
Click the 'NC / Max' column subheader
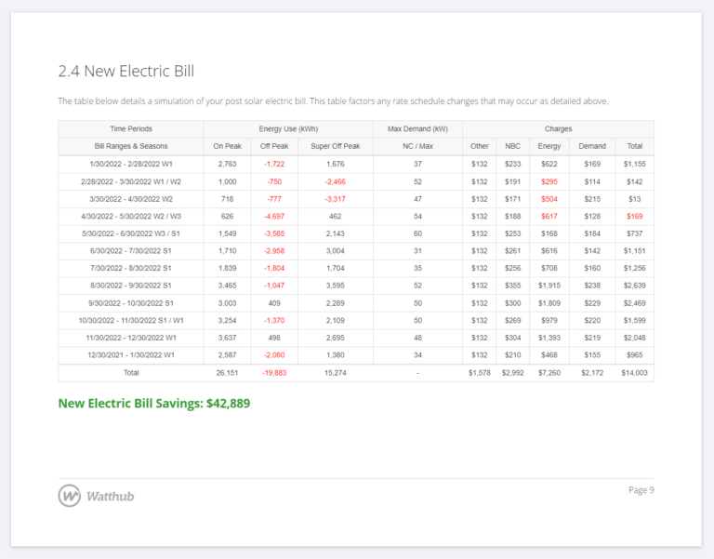417,146
